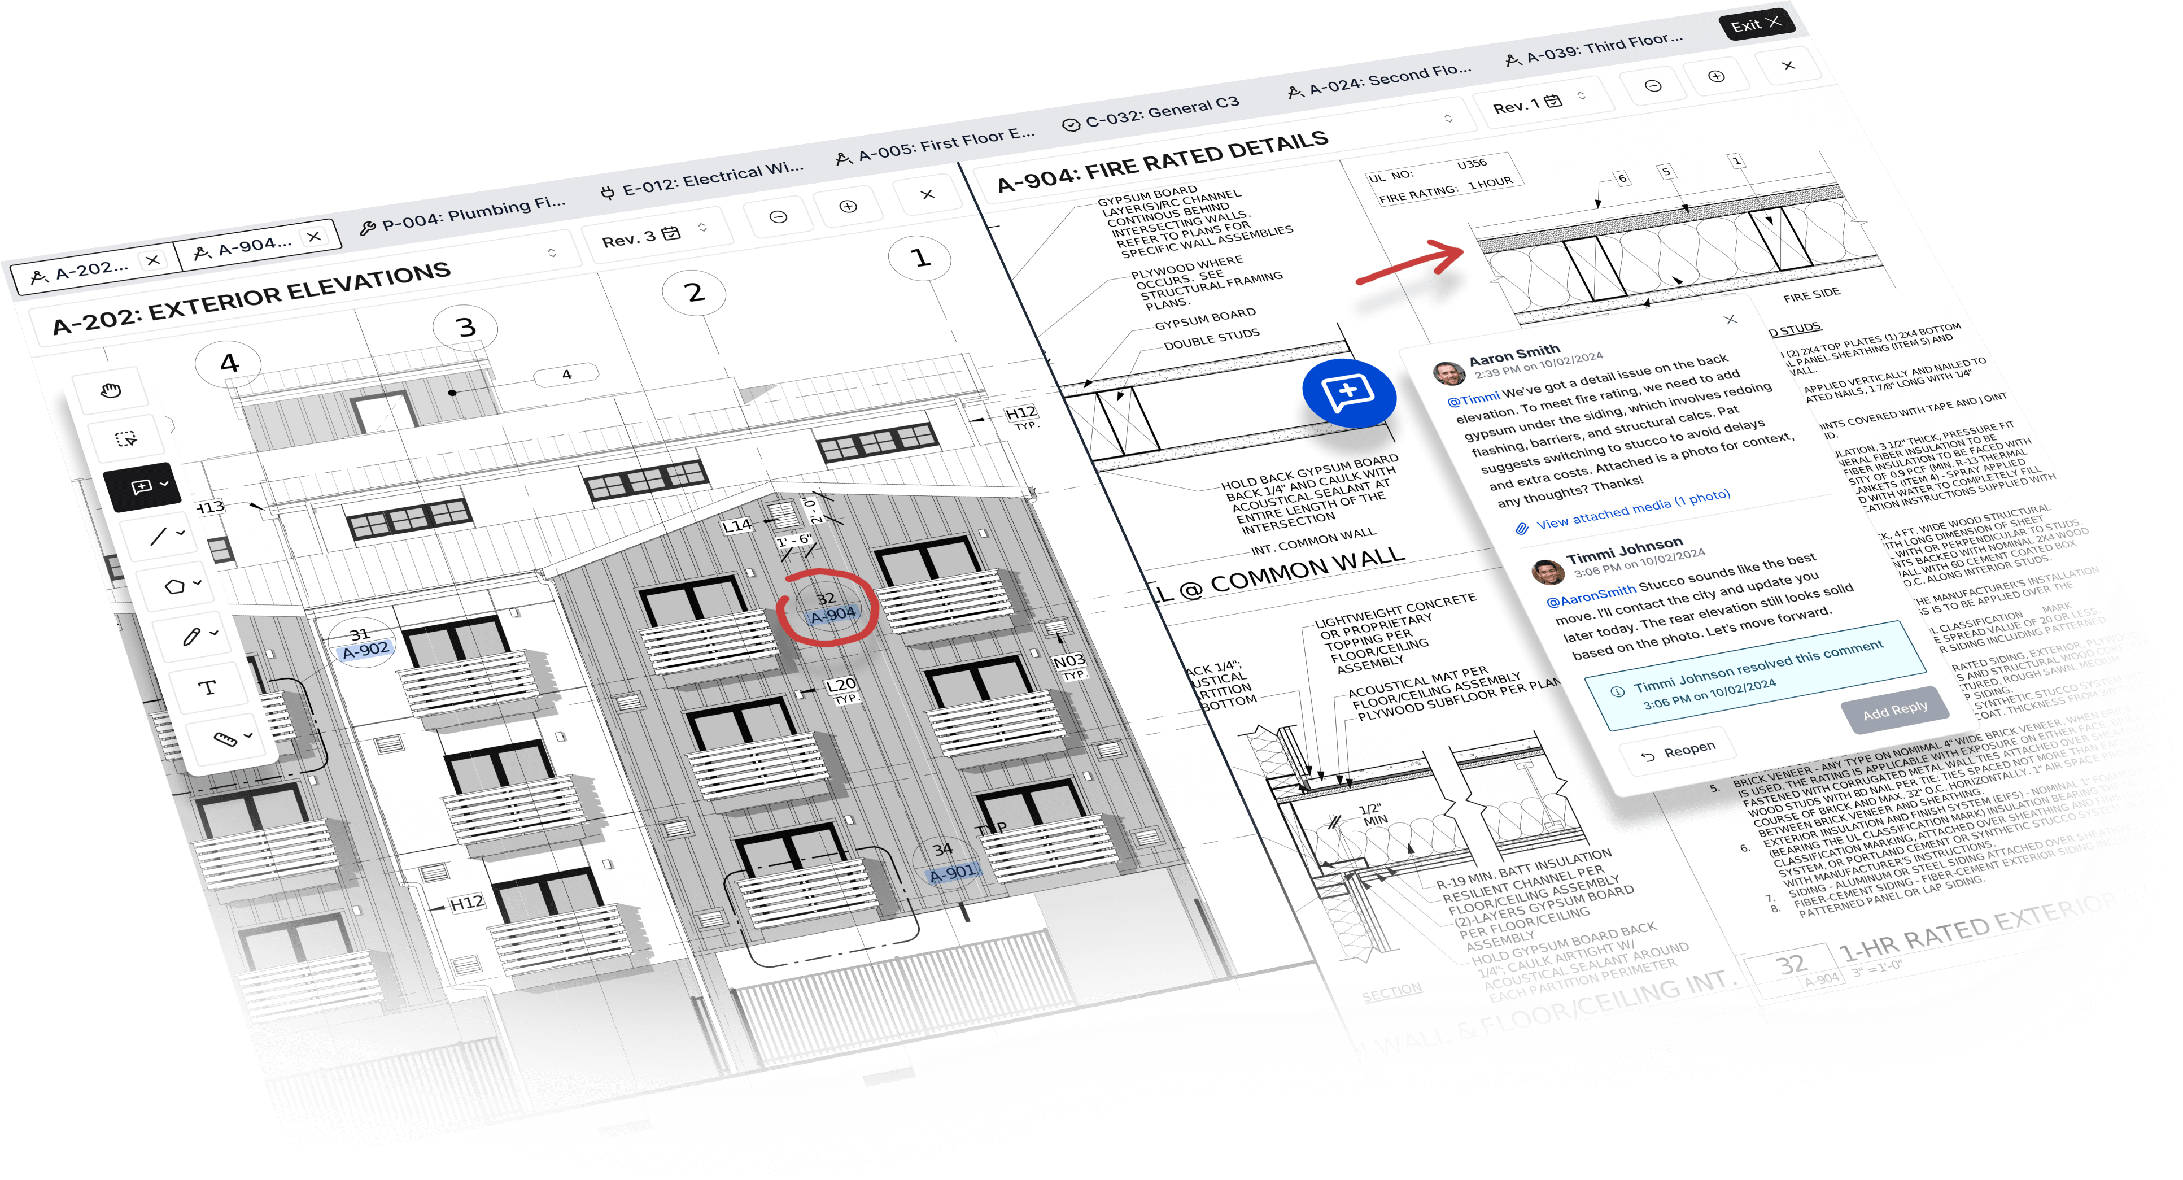
Task: Select the ruler measure tool
Action: (x=225, y=740)
